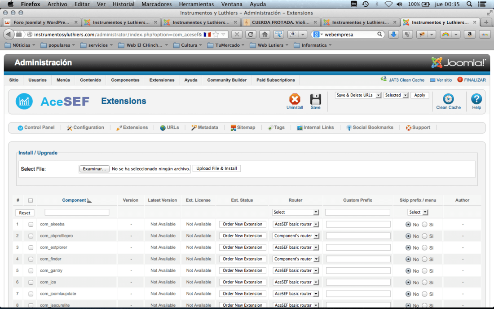Click the AceSEF logo icon
Viewport: 494px width, 309px height.
[x=24, y=102]
